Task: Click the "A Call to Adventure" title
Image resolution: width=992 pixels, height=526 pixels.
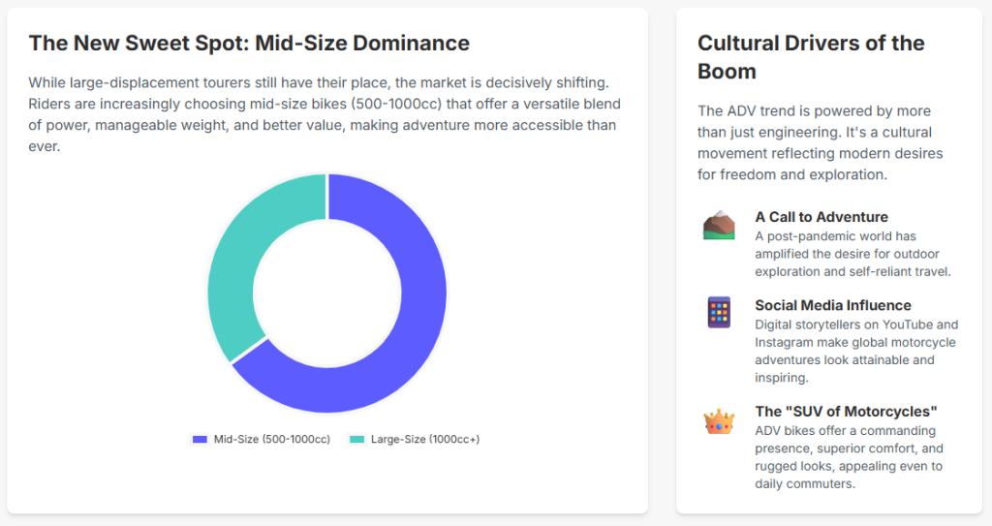Action: [x=821, y=217]
